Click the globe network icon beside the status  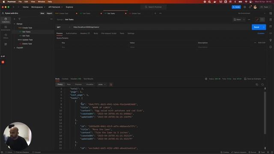(x=206, y=79)
